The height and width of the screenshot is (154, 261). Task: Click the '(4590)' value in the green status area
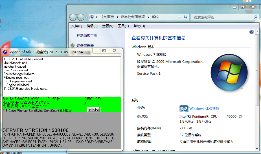(x=89, y=99)
